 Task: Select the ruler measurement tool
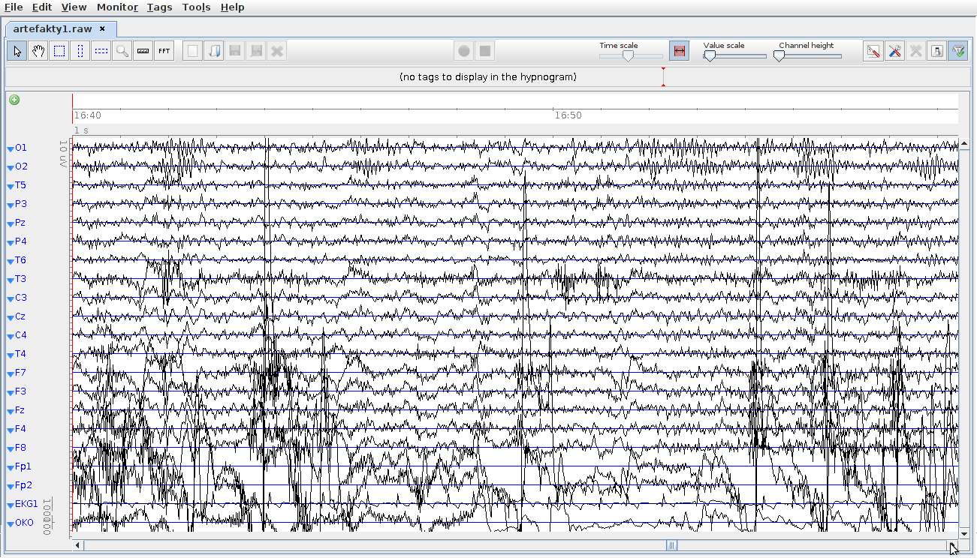click(x=143, y=51)
